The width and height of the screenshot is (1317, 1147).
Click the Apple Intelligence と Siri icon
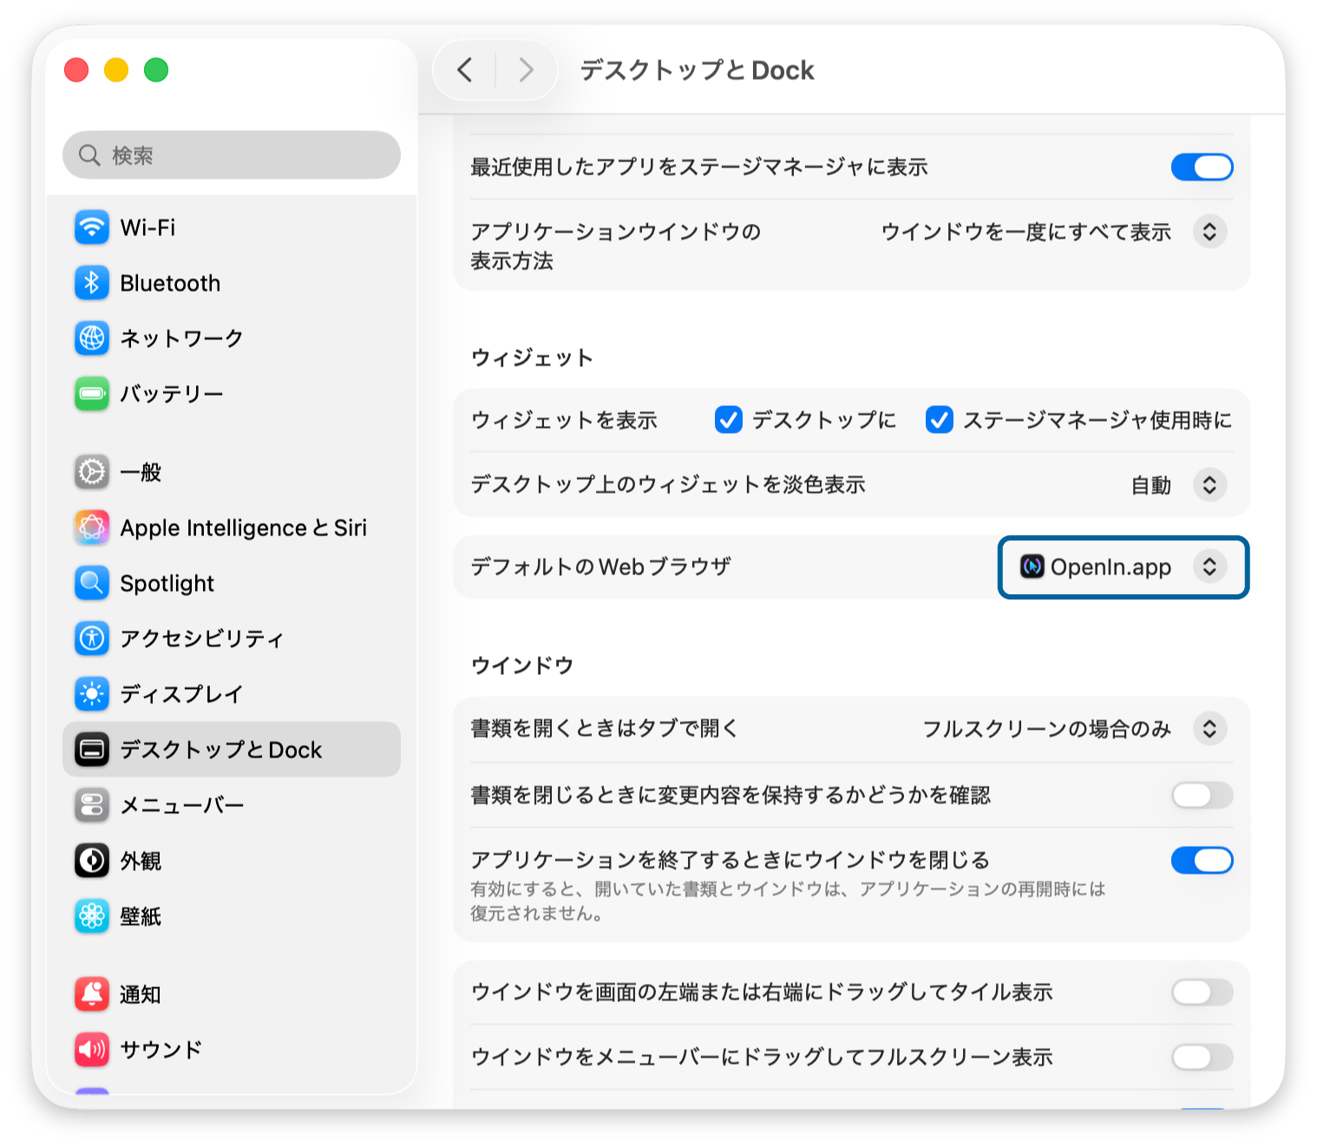pyautogui.click(x=92, y=528)
